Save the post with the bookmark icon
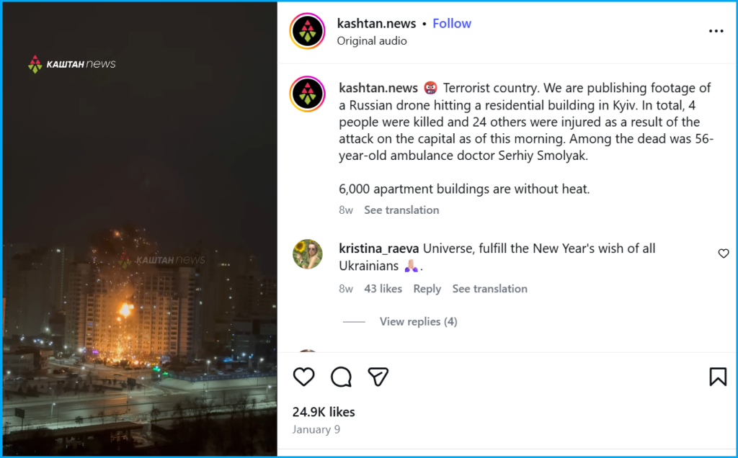This screenshot has height=458, width=738. coord(718,377)
